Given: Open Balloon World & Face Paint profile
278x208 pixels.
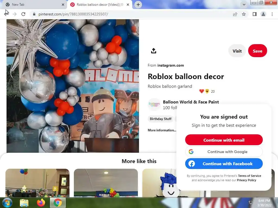Looking at the screenshot, I should [x=191, y=102].
